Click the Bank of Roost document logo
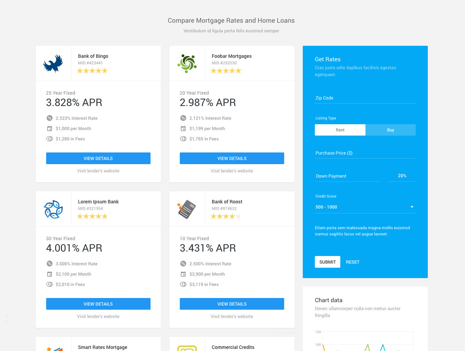Viewport: 465px width, 351px height. click(187, 209)
